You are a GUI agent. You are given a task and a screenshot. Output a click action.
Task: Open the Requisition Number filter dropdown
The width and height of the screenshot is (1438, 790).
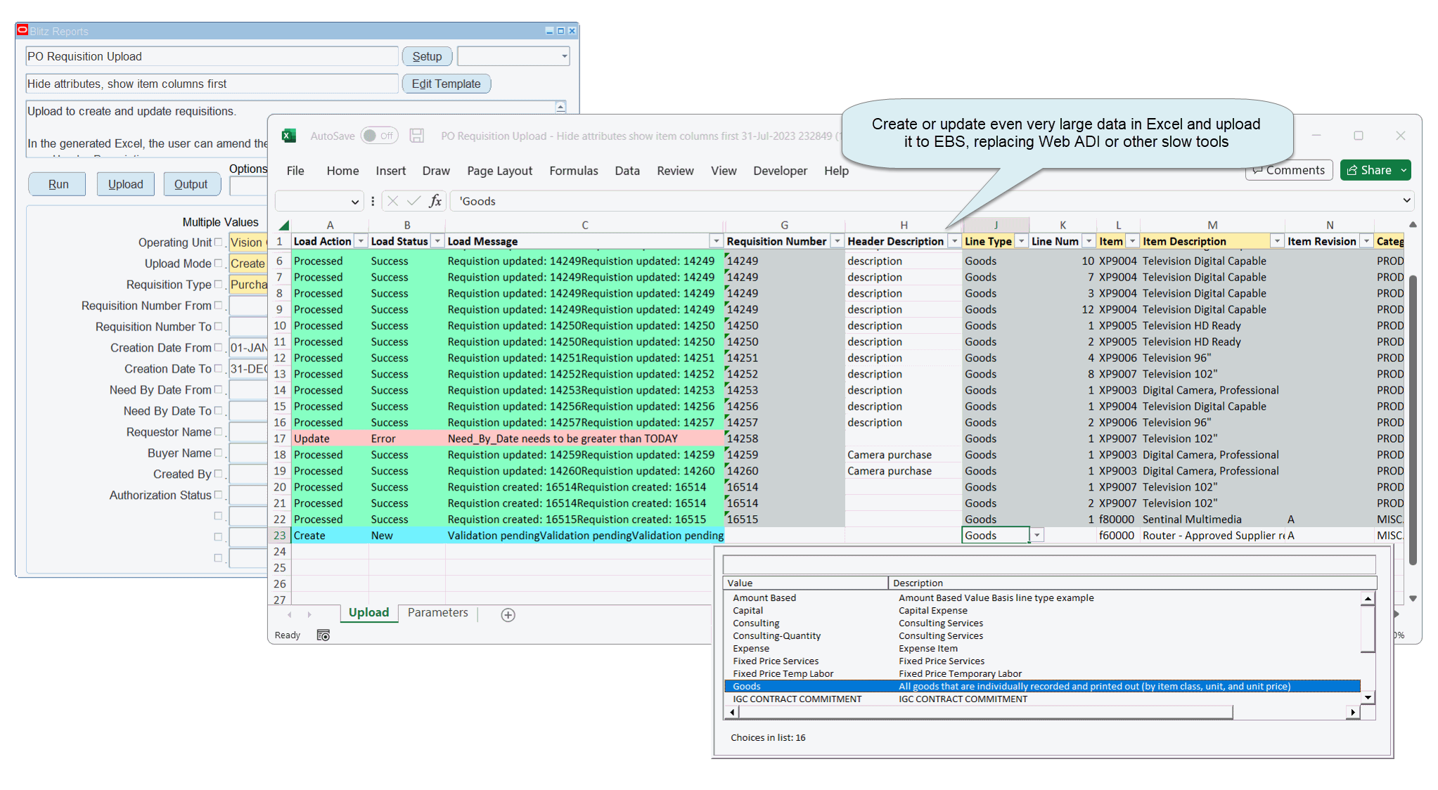tap(837, 241)
